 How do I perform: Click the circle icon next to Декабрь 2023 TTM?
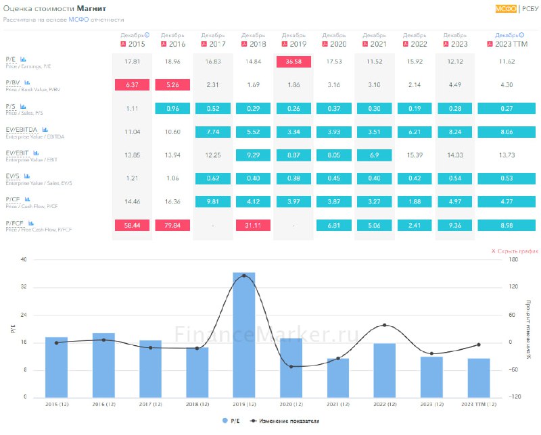click(x=521, y=35)
